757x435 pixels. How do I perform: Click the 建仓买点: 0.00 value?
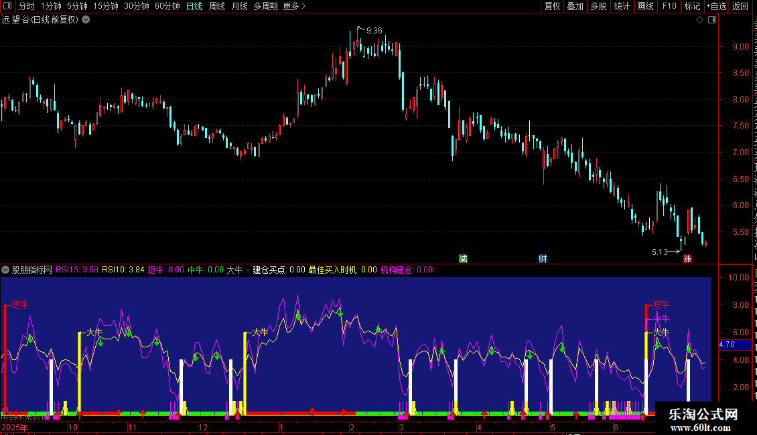click(279, 270)
